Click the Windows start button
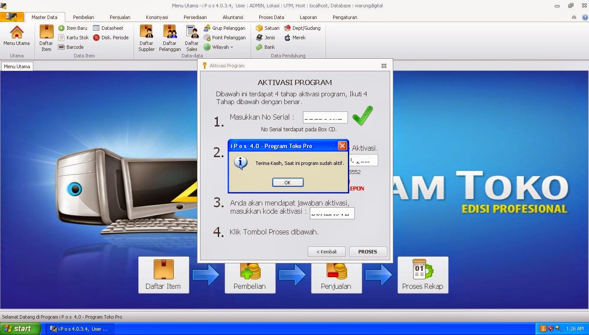The image size is (589, 335). (21, 329)
